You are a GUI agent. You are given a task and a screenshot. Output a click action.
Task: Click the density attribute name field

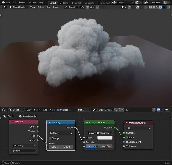[x=23, y=151]
